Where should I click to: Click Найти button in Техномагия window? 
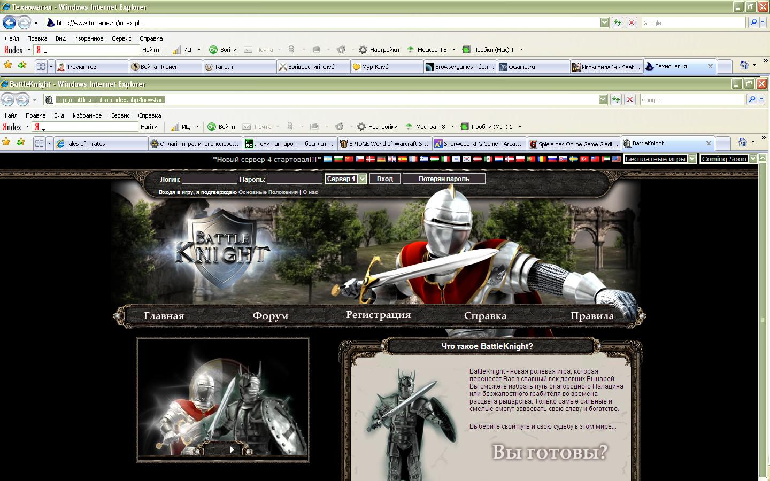coord(151,50)
